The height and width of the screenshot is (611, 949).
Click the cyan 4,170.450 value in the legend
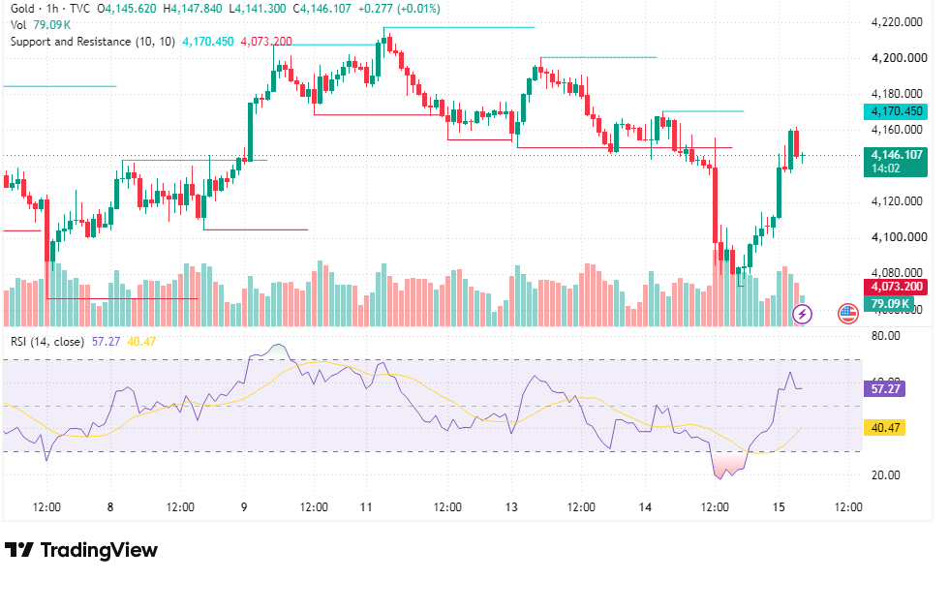[207, 42]
